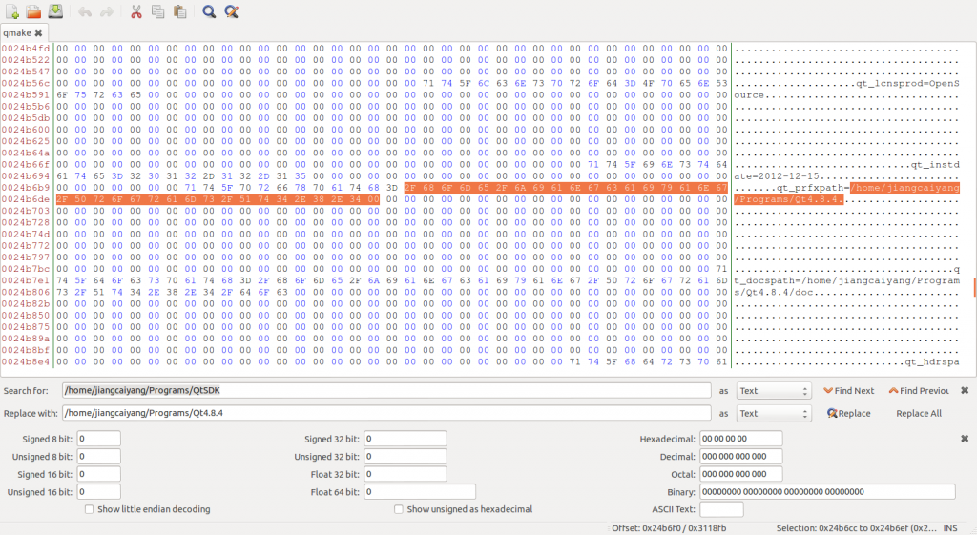Click offset label 0024b4fd
Viewport: 977px width, 535px height.
click(x=26, y=48)
